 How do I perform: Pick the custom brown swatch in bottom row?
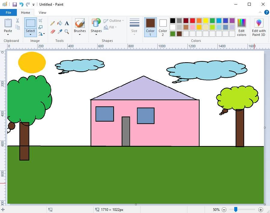coord(179,34)
